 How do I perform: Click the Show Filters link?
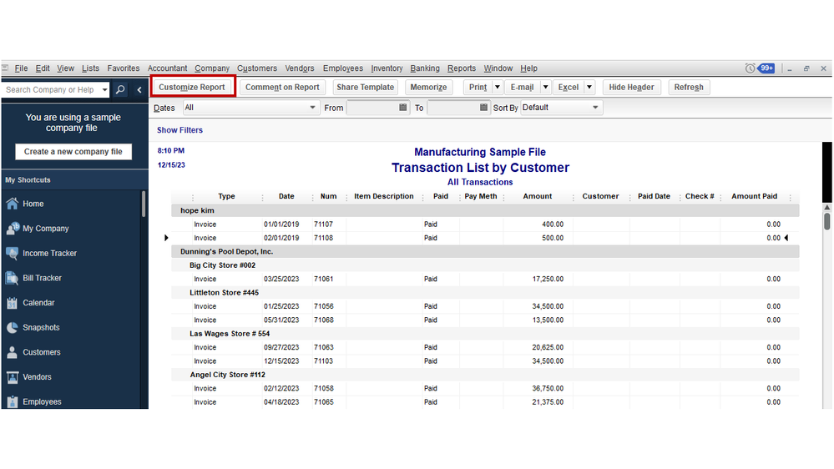179,130
